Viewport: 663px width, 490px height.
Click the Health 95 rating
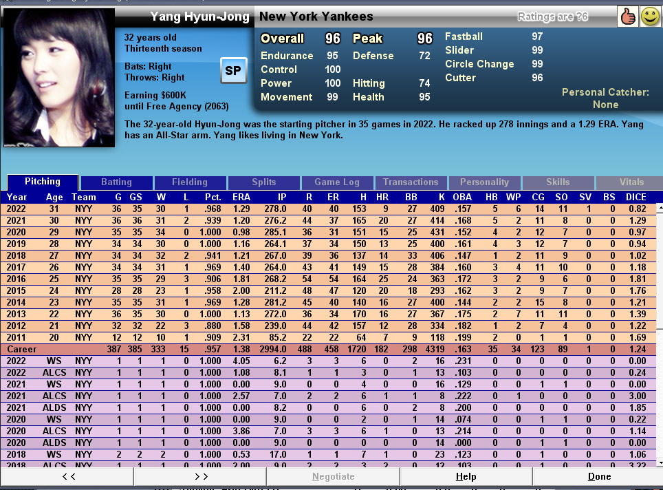(x=391, y=97)
